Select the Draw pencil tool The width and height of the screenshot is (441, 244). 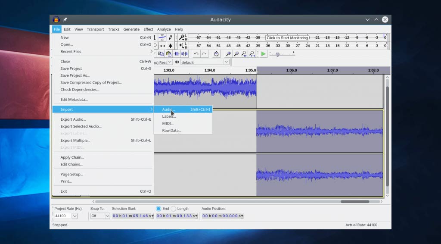pyautogui.click(x=170, y=38)
